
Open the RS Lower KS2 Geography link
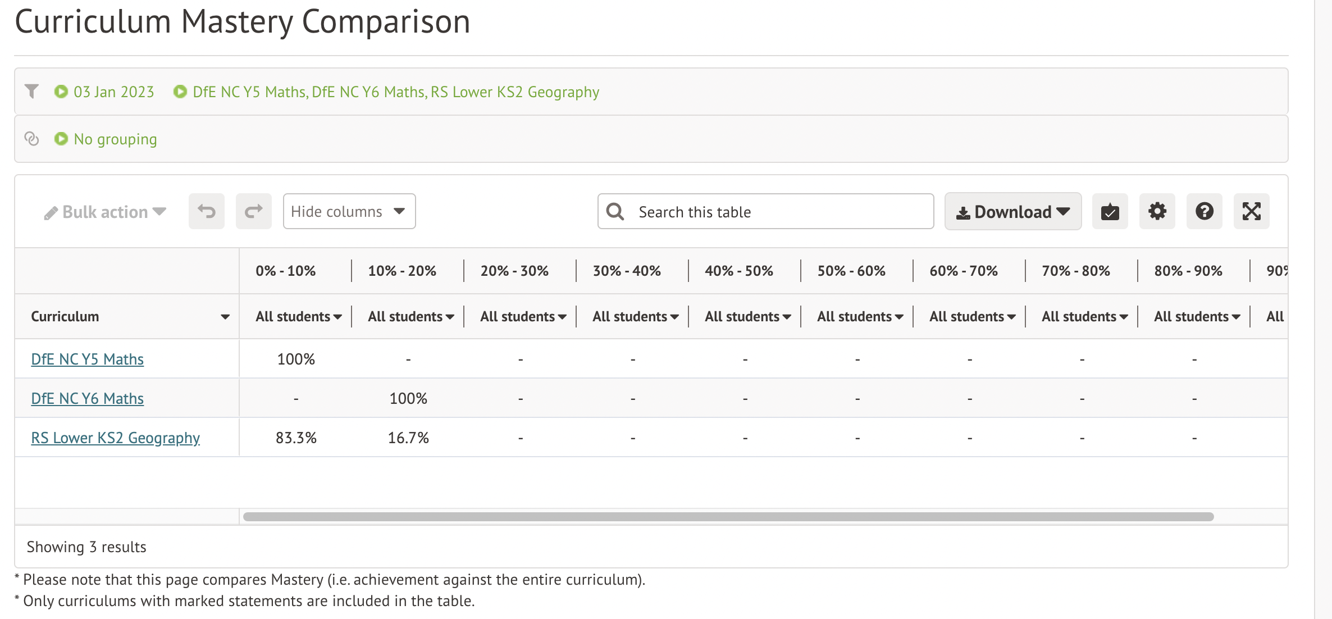pyautogui.click(x=115, y=438)
